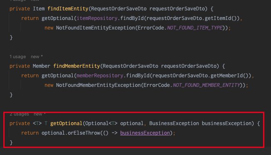
Task: Click the memberRepository field reference
Action: tap(100, 76)
